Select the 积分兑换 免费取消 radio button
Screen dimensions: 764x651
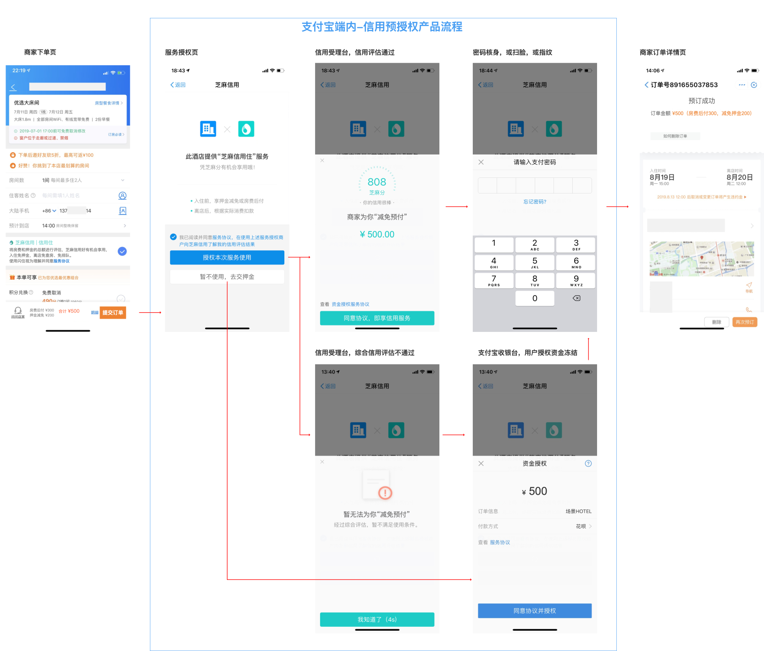point(121,298)
